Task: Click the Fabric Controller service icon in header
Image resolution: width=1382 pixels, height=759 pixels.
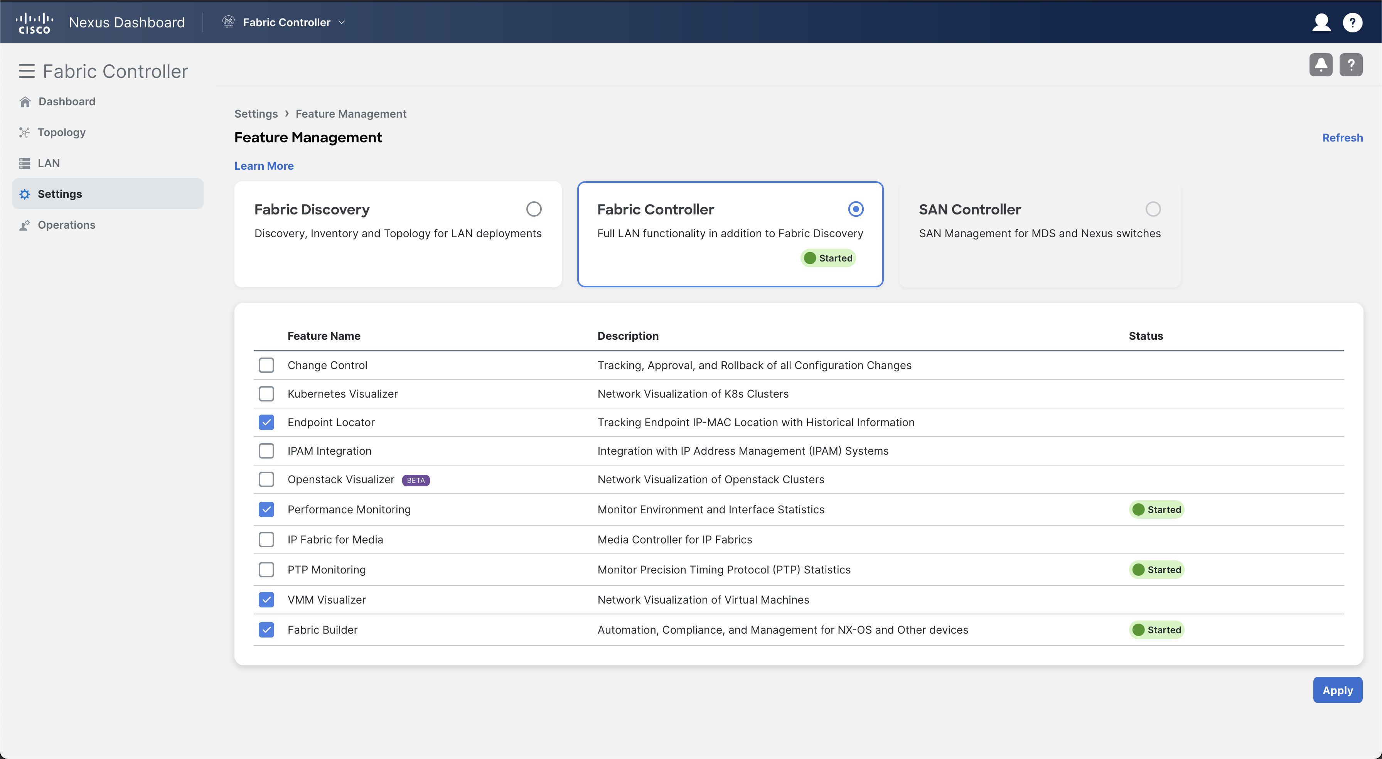Action: tap(229, 22)
